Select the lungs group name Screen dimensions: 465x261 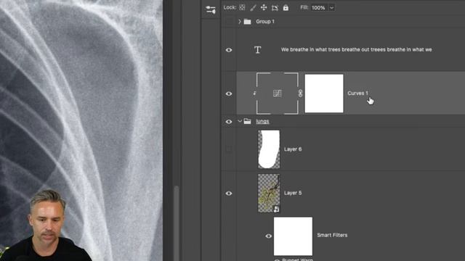(x=262, y=121)
